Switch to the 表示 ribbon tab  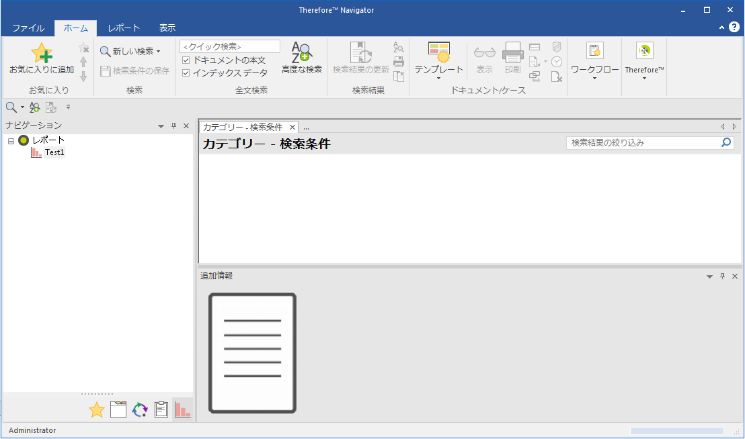[x=167, y=28]
